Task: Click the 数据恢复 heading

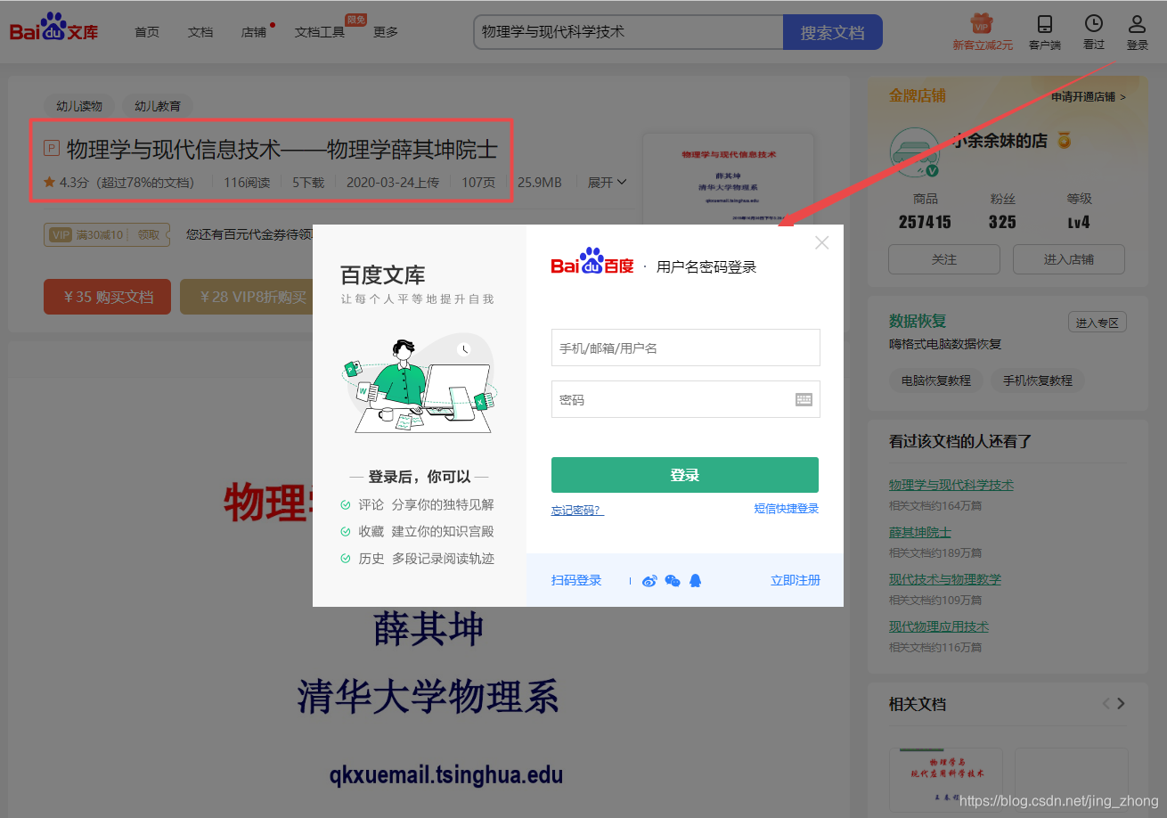Action: 918,322
